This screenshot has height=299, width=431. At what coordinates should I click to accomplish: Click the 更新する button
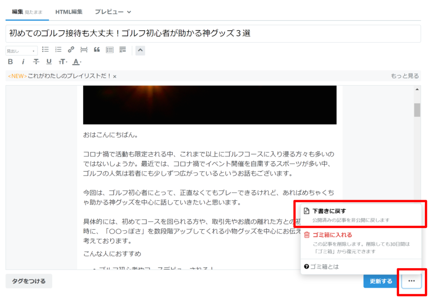click(381, 281)
